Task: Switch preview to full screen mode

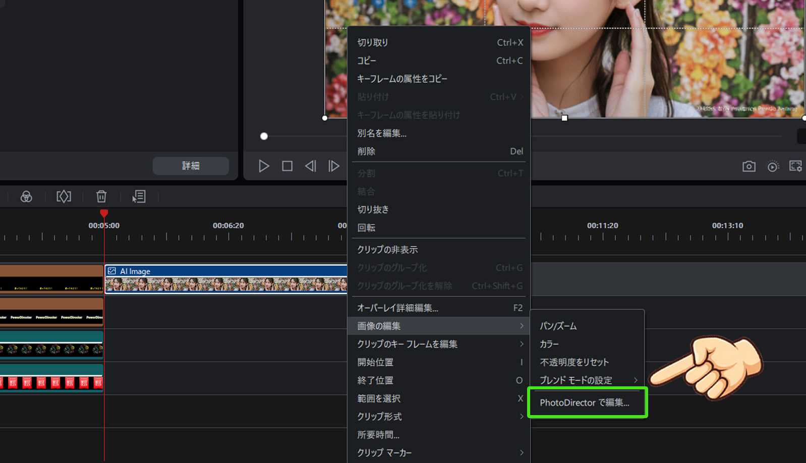Action: (x=796, y=166)
